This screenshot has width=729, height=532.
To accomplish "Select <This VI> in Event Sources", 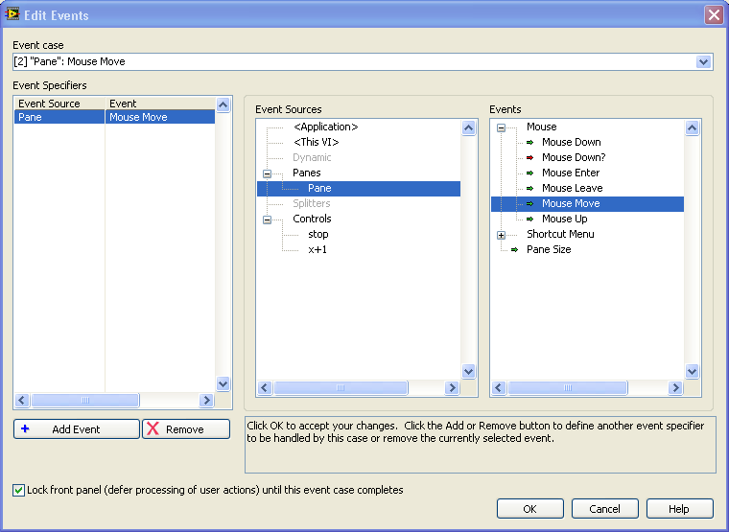I will [317, 142].
